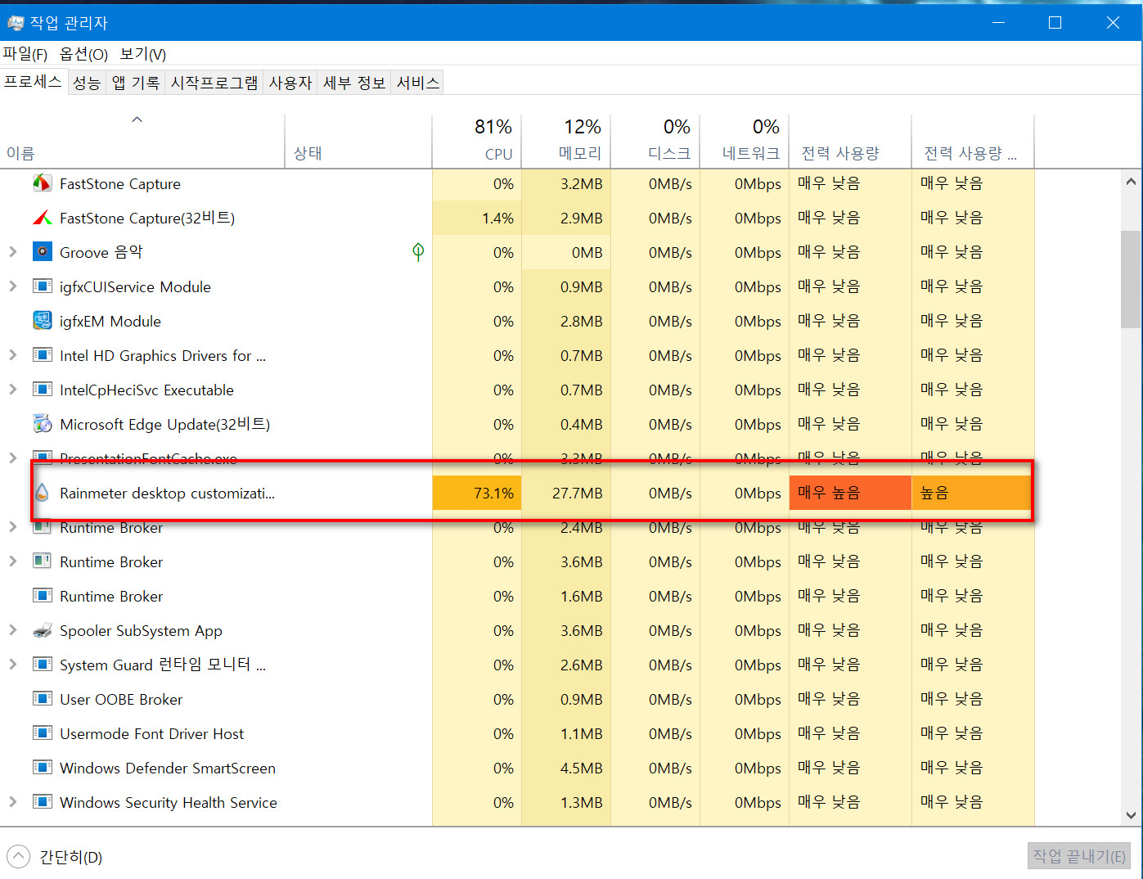Click the FastStone Capture(32비트) icon
Screen dimensions: 1143x879
click(x=42, y=218)
